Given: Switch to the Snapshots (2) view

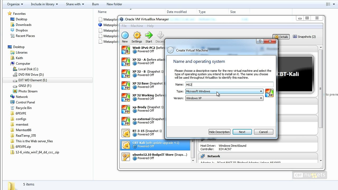Looking at the screenshot, I should click(304, 37).
